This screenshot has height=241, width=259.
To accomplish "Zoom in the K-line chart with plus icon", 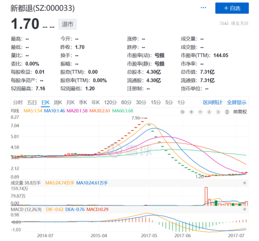I will point(191,112).
